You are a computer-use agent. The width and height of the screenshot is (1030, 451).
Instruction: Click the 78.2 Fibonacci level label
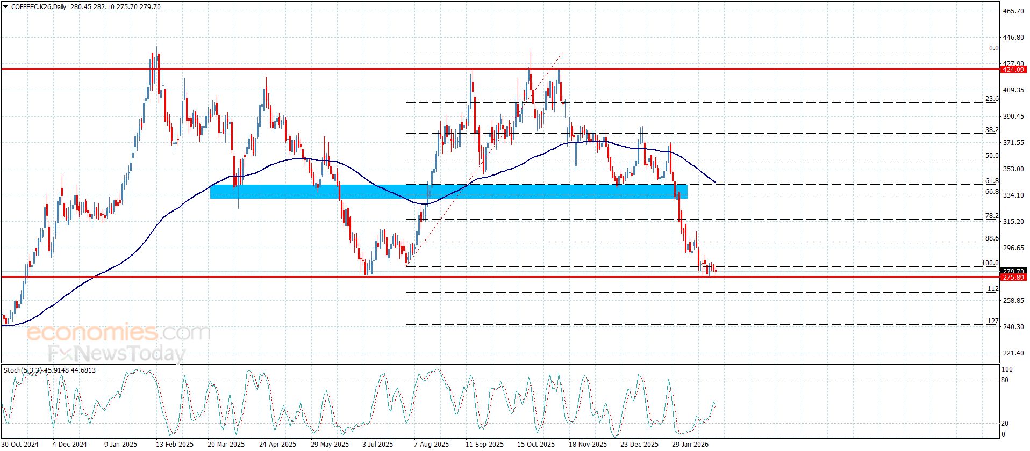992,216
